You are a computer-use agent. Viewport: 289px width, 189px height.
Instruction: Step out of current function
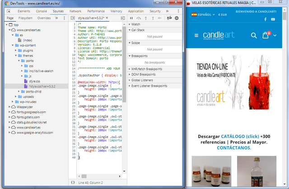pyautogui.click(x=153, y=18)
